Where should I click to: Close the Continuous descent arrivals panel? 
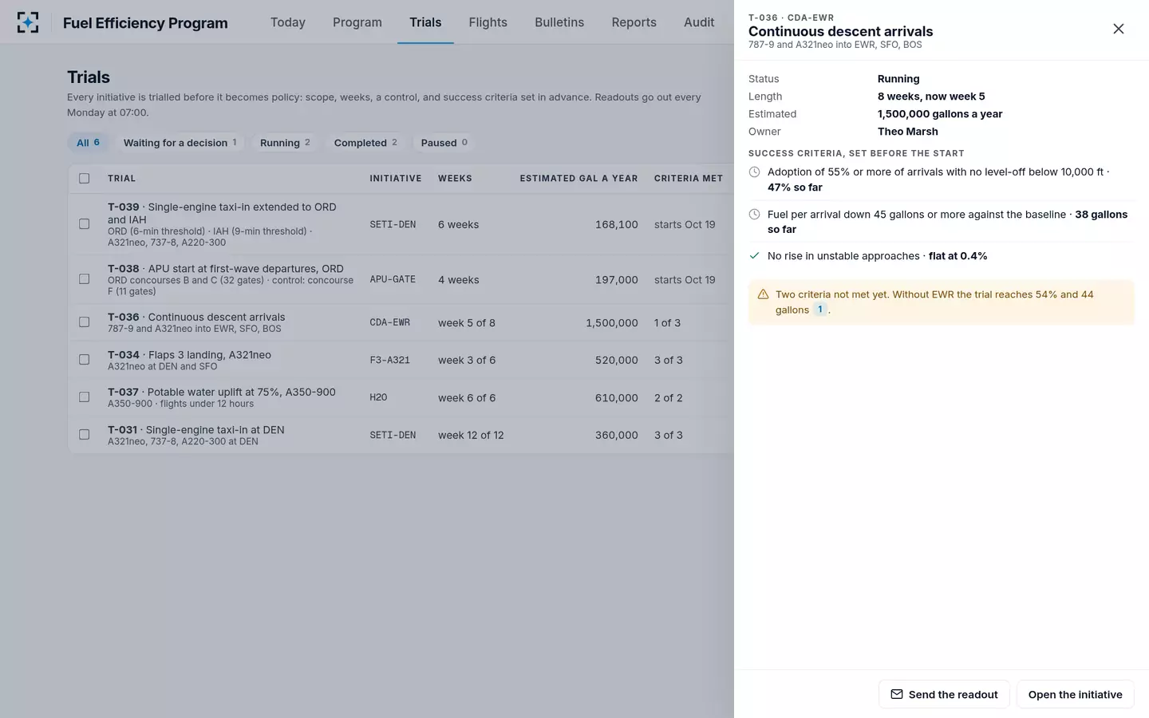click(1118, 29)
